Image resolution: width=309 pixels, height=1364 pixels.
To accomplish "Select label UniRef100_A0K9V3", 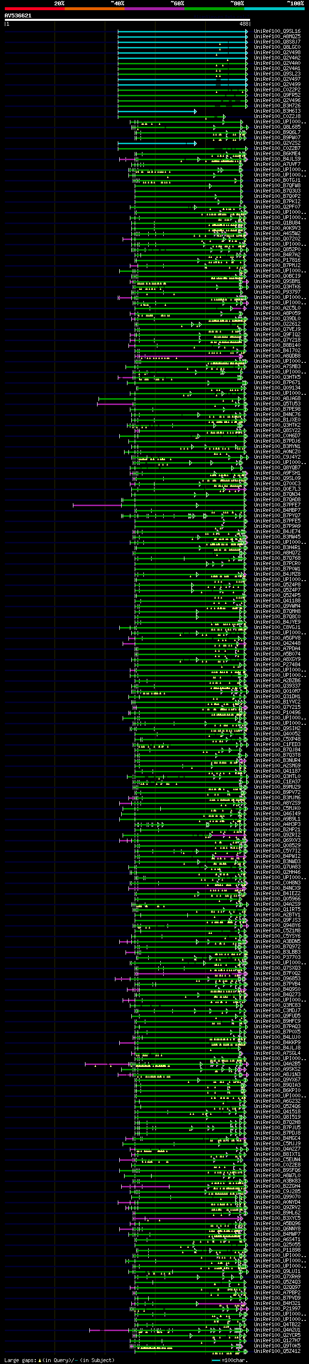I will coord(277,228).
